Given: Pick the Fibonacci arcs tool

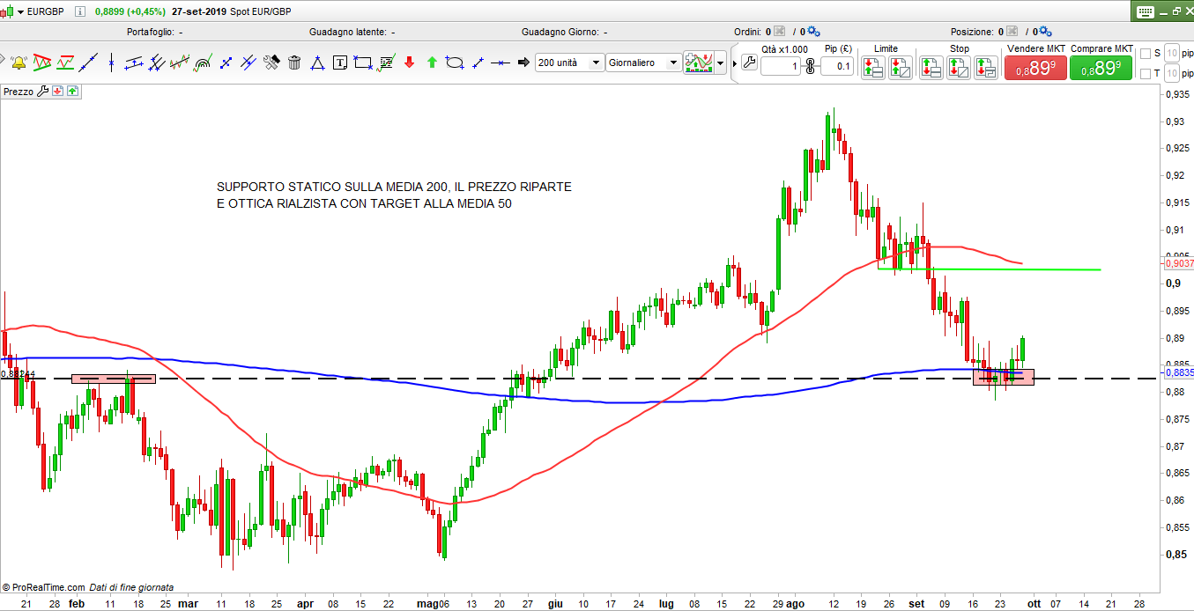Looking at the screenshot, I should (203, 63).
